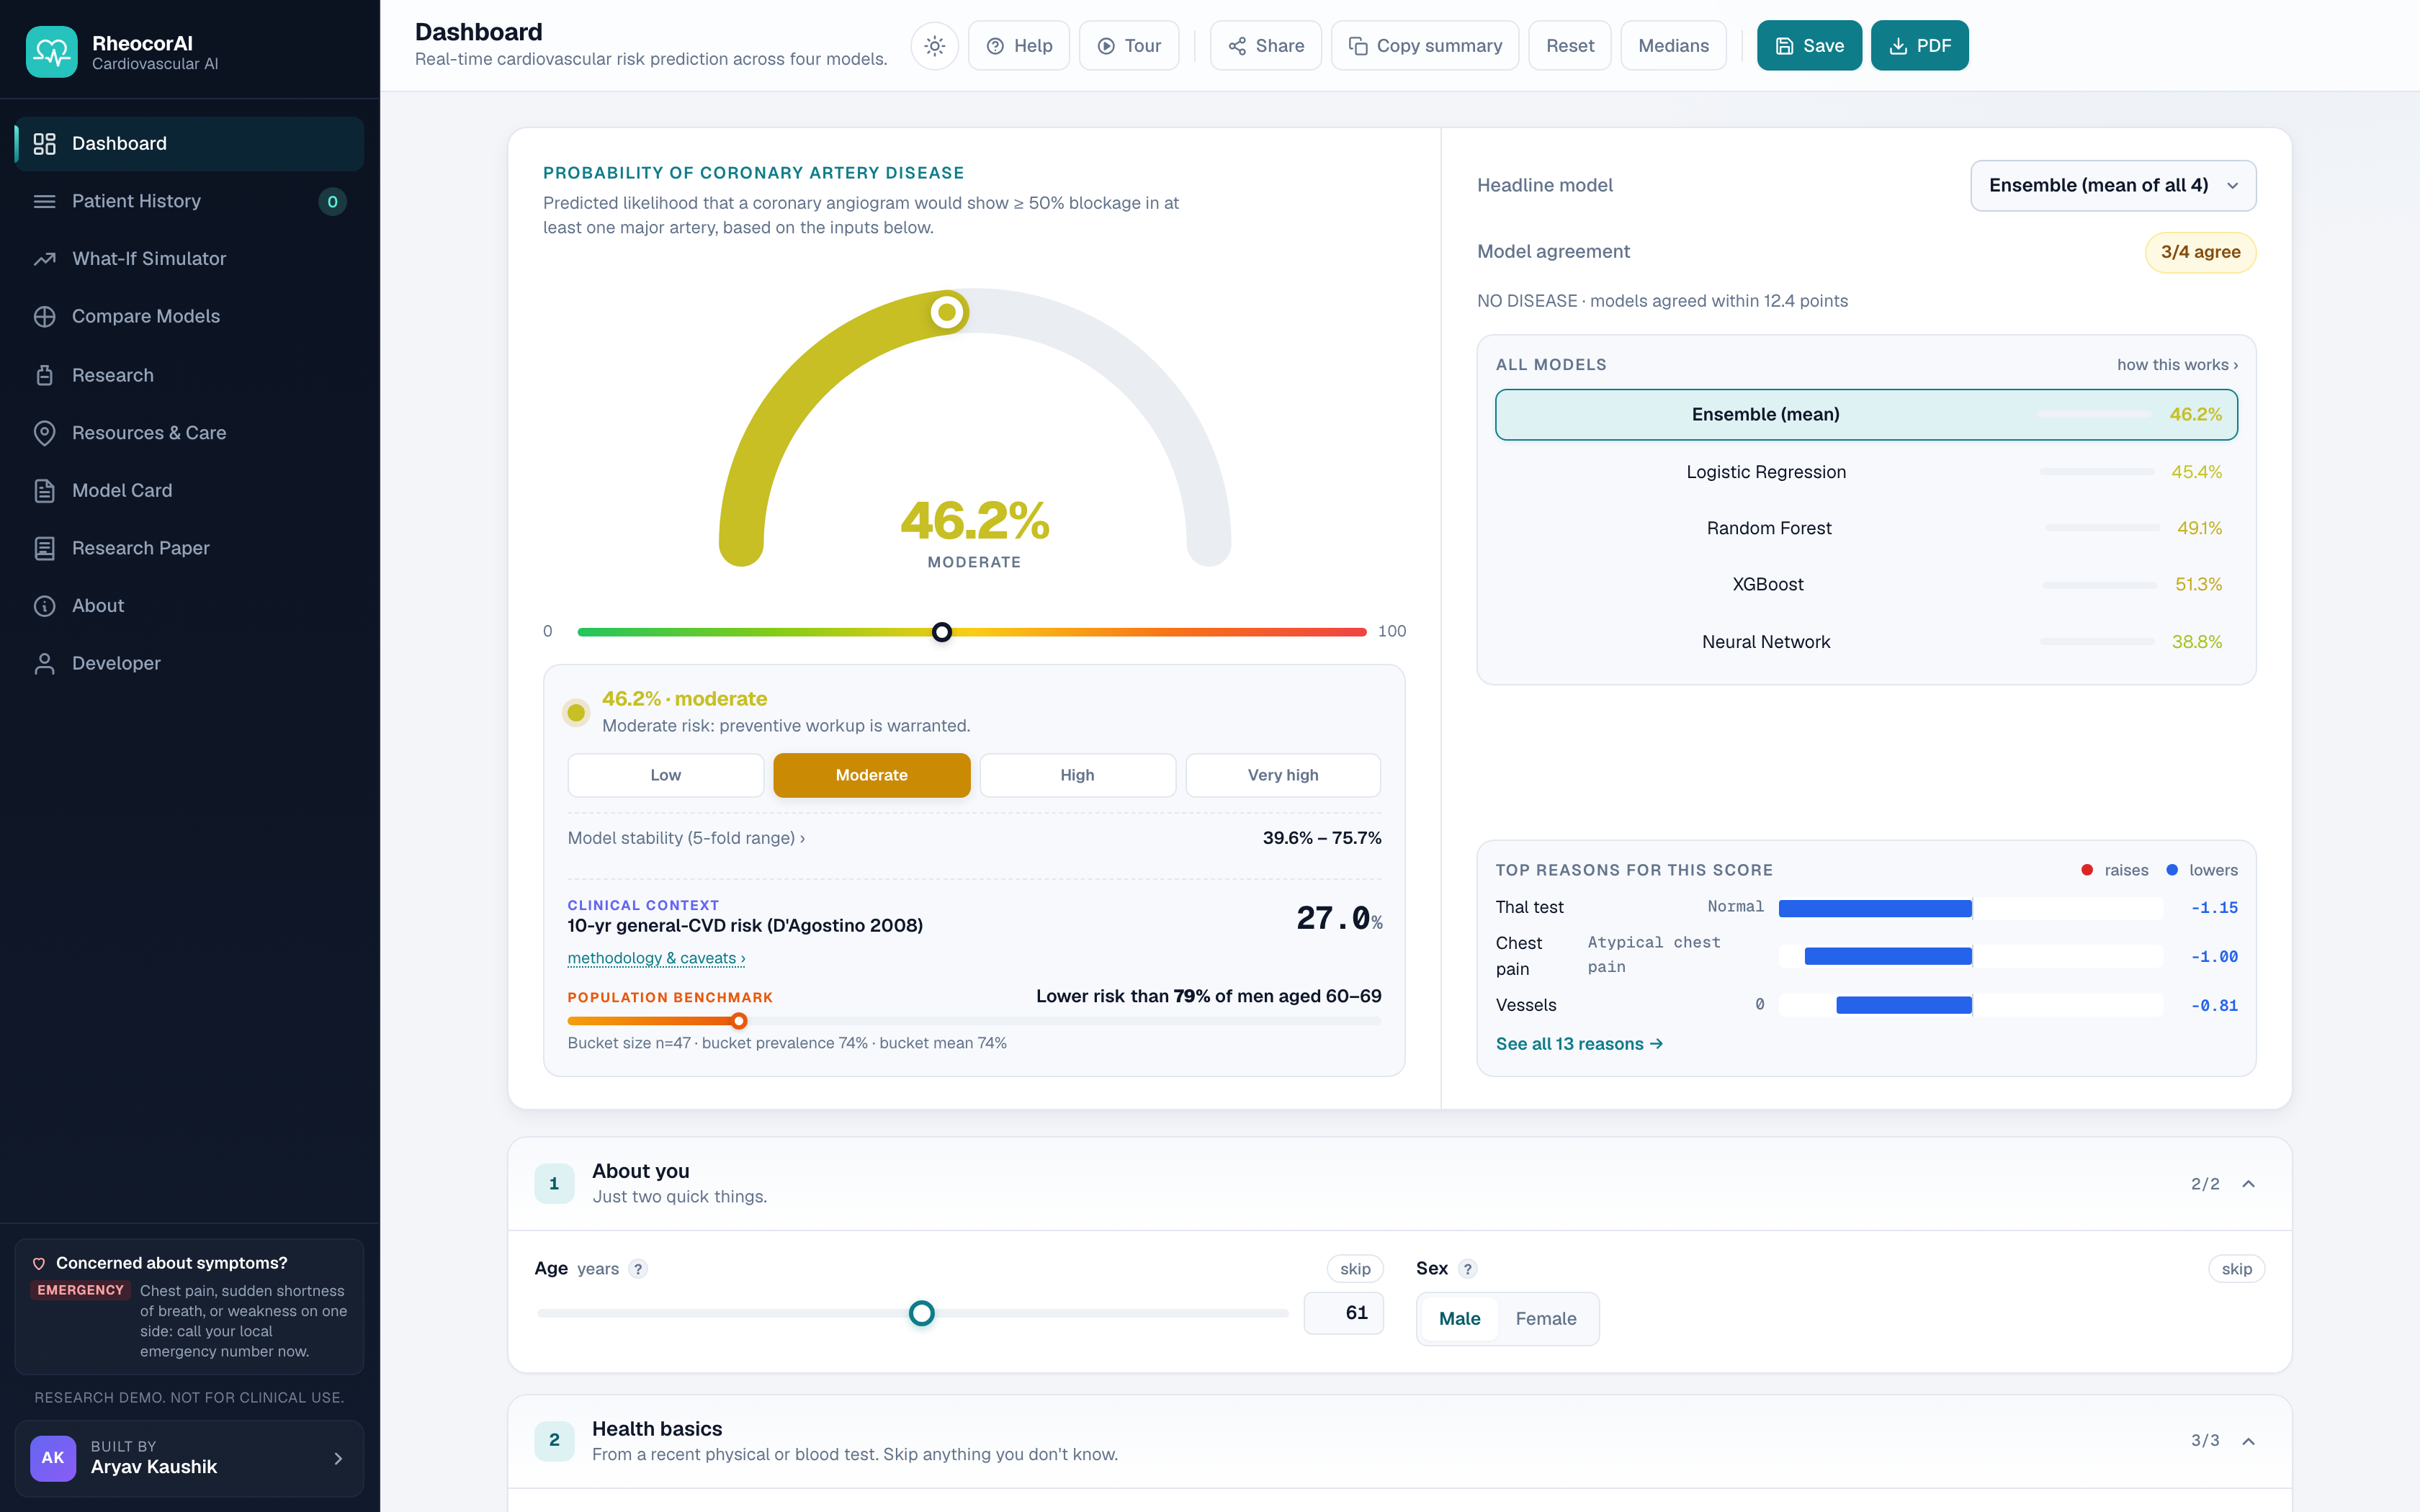Open the 'how this works' disclosure
2420x1512 pixels.
2177,365
